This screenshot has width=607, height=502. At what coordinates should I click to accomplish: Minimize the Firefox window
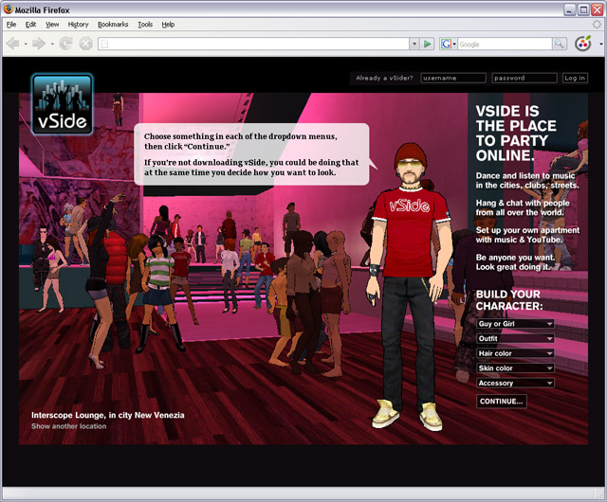pos(569,9)
